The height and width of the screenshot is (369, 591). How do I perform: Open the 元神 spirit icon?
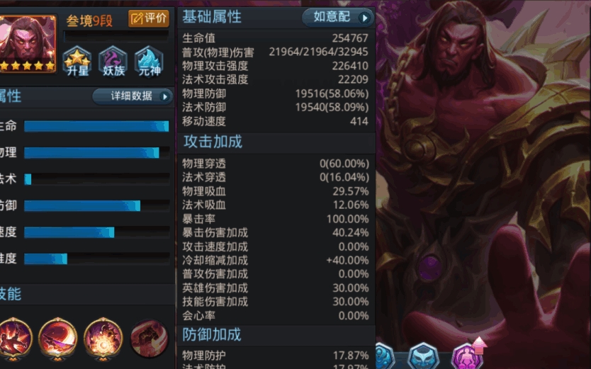pyautogui.click(x=150, y=62)
